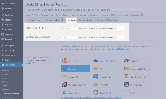Select the Amazon S3 storage icon
166x99 pixels.
(65, 76)
